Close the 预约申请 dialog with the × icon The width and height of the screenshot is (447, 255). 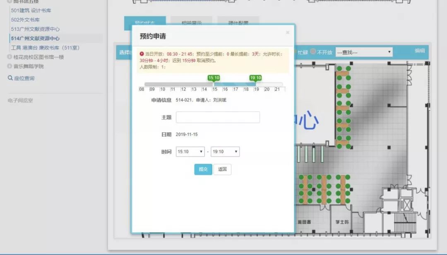[x=288, y=33]
